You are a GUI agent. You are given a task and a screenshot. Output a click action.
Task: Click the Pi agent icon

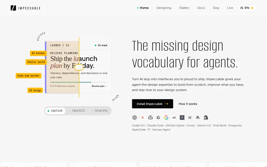pyautogui.click(x=198, y=117)
